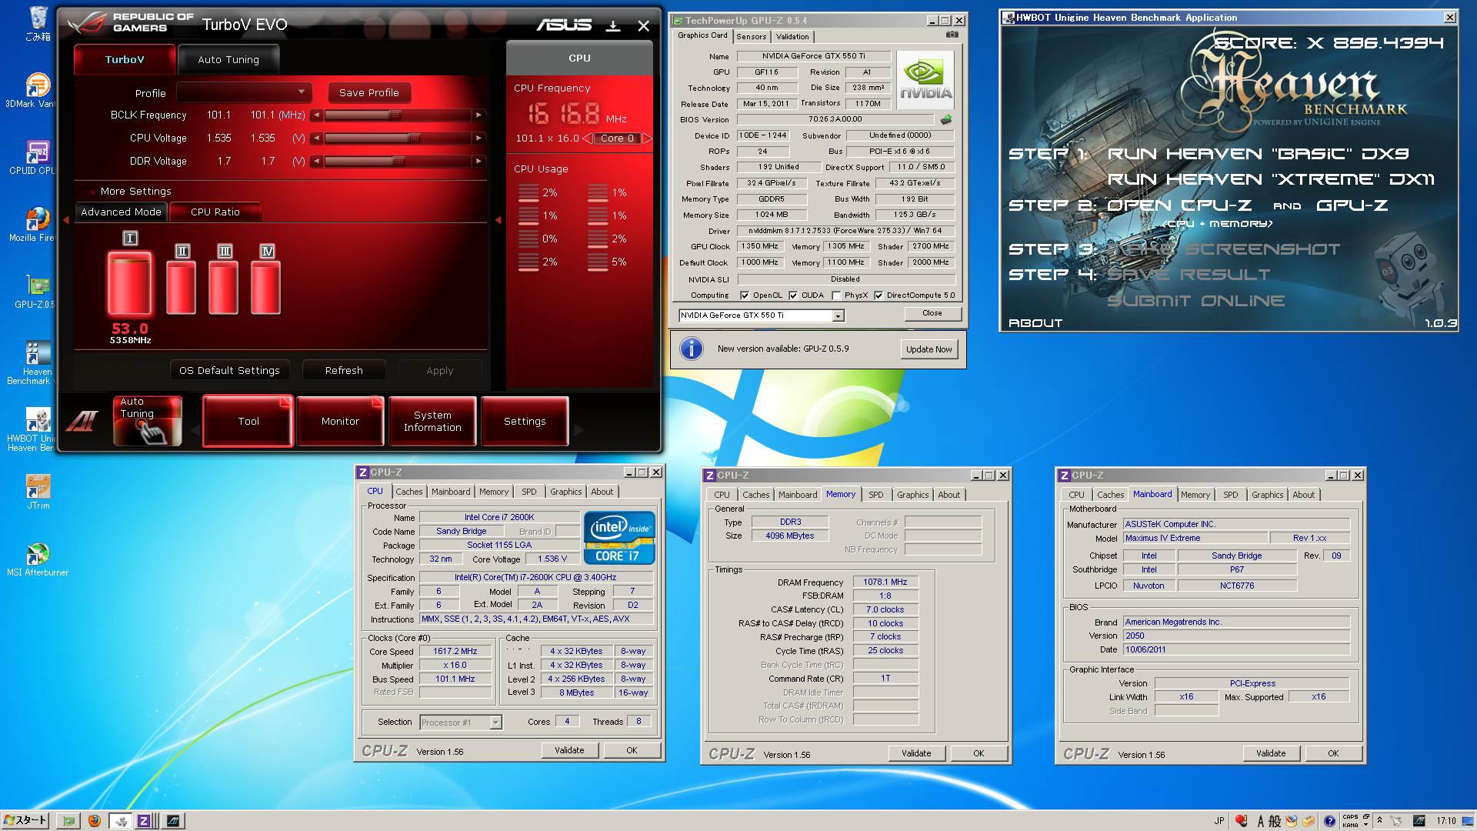Open the Processor #1 selection dropdown
This screenshot has height=831, width=1477.
point(461,723)
